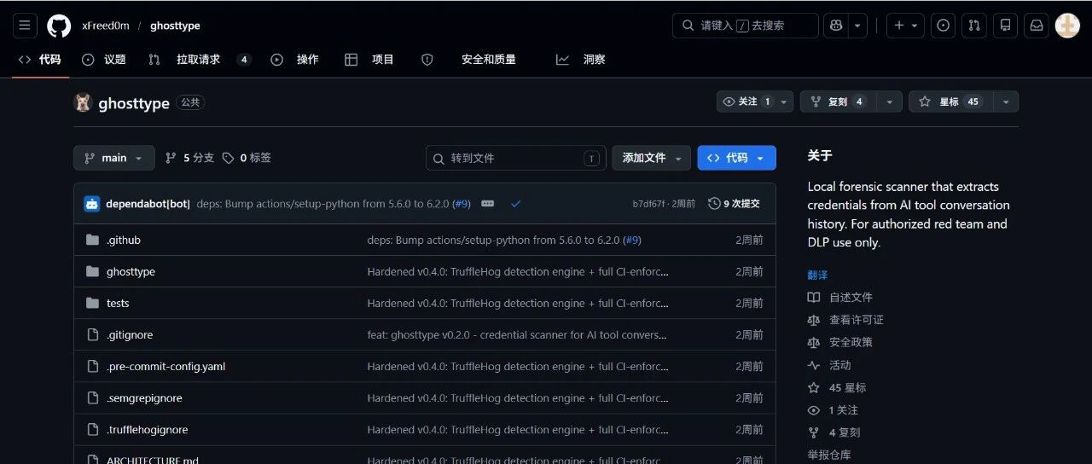Open 安全政策 security policy link
The width and height of the screenshot is (1092, 464).
point(839,342)
